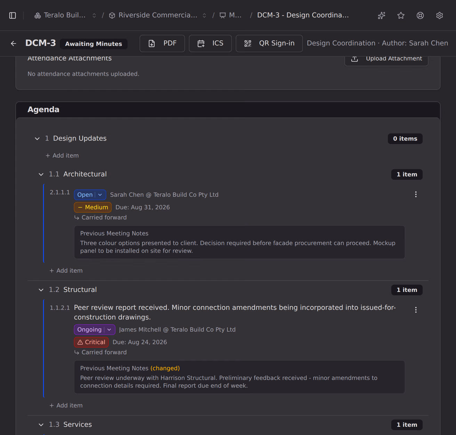Image resolution: width=456 pixels, height=435 pixels.
Task: Click assignee James Mitchell @ Teralo Build Co
Action: 177,330
